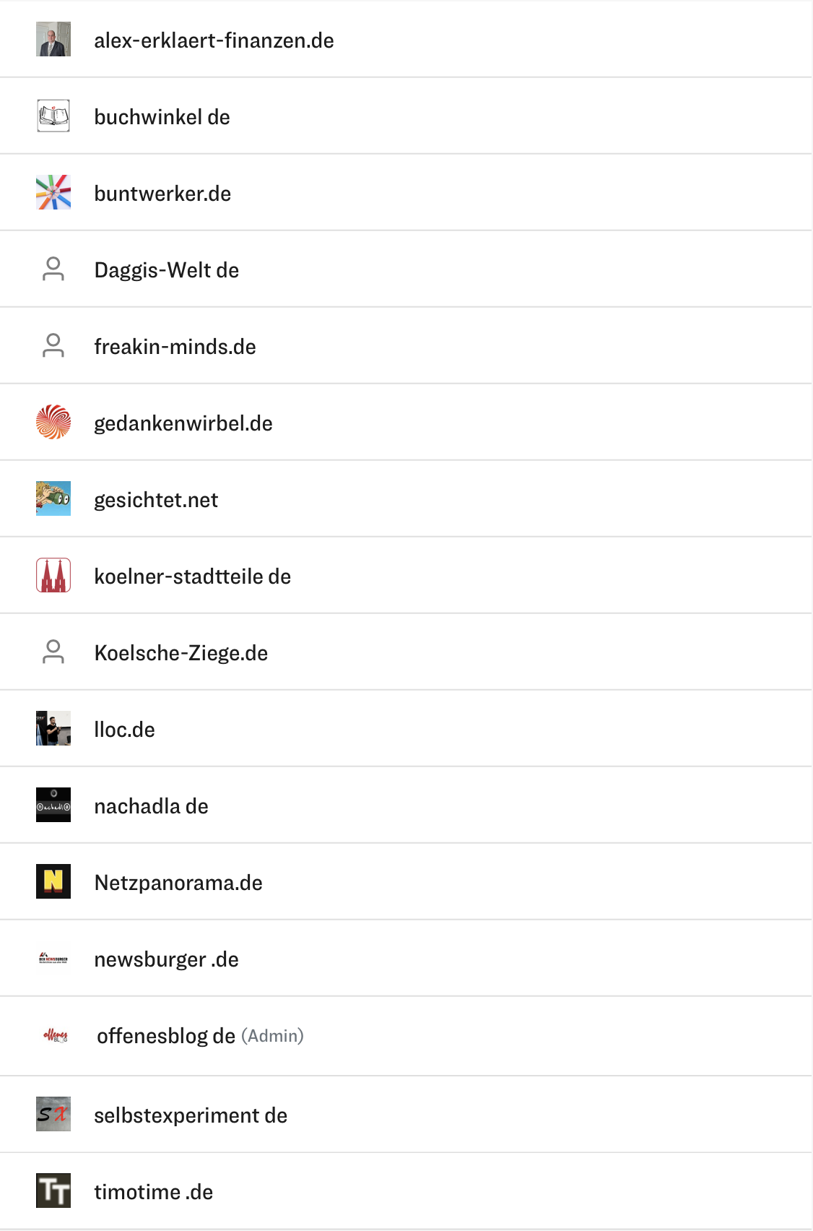The image size is (813, 1231).
Task: Open the Koelsche-Ziege.de member entry
Action: pos(406,652)
